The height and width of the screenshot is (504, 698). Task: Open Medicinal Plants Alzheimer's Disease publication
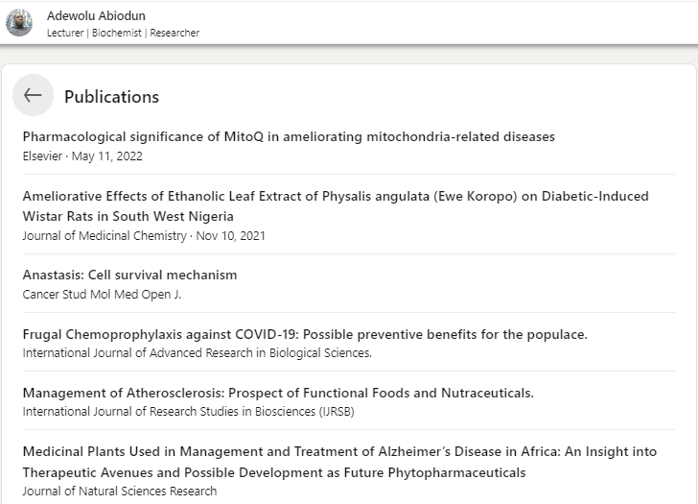339,462
